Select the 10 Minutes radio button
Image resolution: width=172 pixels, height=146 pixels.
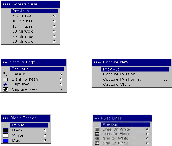pos(54,21)
